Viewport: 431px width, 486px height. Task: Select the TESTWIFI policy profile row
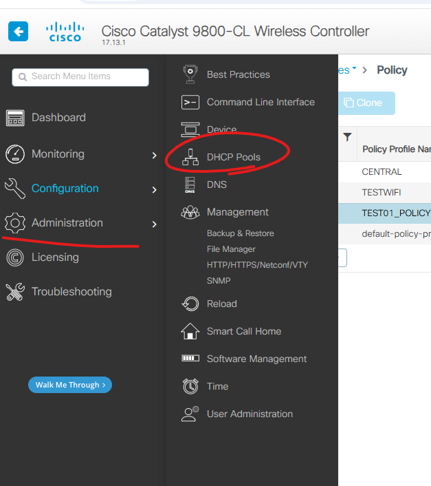384,193
